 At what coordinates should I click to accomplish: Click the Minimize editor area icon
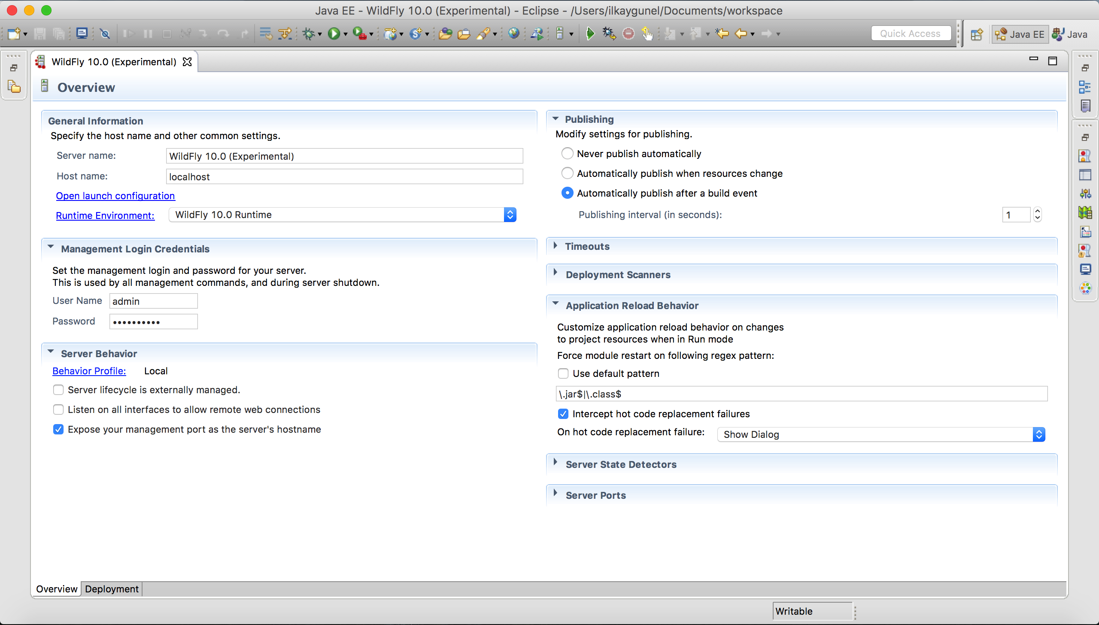click(1034, 59)
